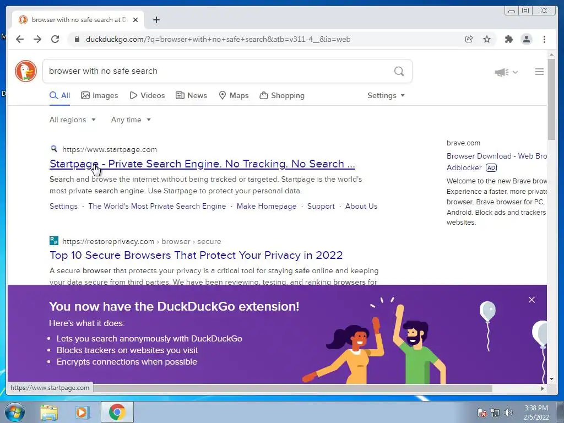Open the Make Homepage sitelink

point(267,207)
